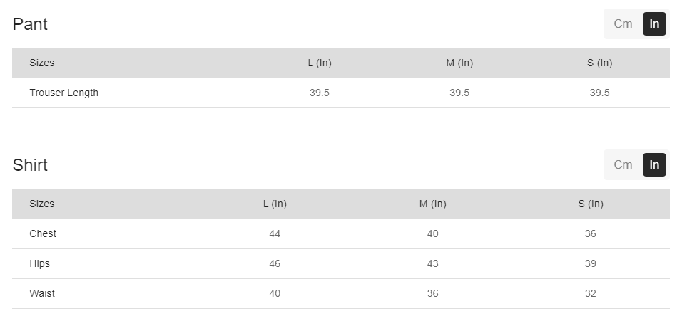Click S (In) header in Pant table
Viewport: 687px width, 331px height.
pos(599,63)
